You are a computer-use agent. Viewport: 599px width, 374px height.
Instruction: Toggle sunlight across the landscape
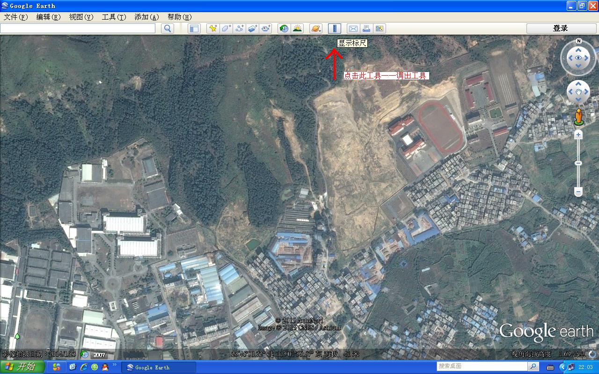pyautogui.click(x=297, y=29)
